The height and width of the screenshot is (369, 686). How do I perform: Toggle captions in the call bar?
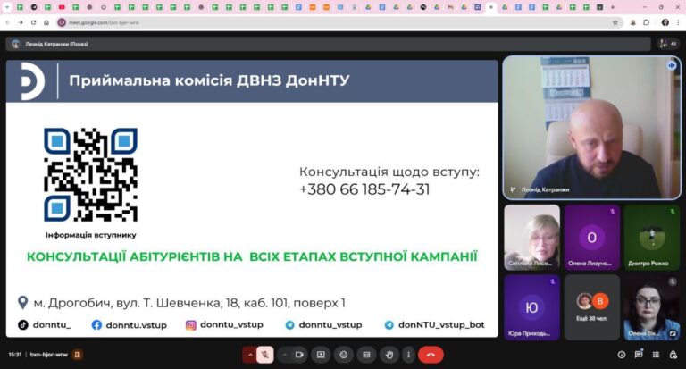click(x=366, y=355)
